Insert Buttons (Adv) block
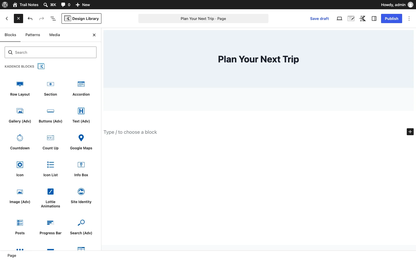 (51, 116)
